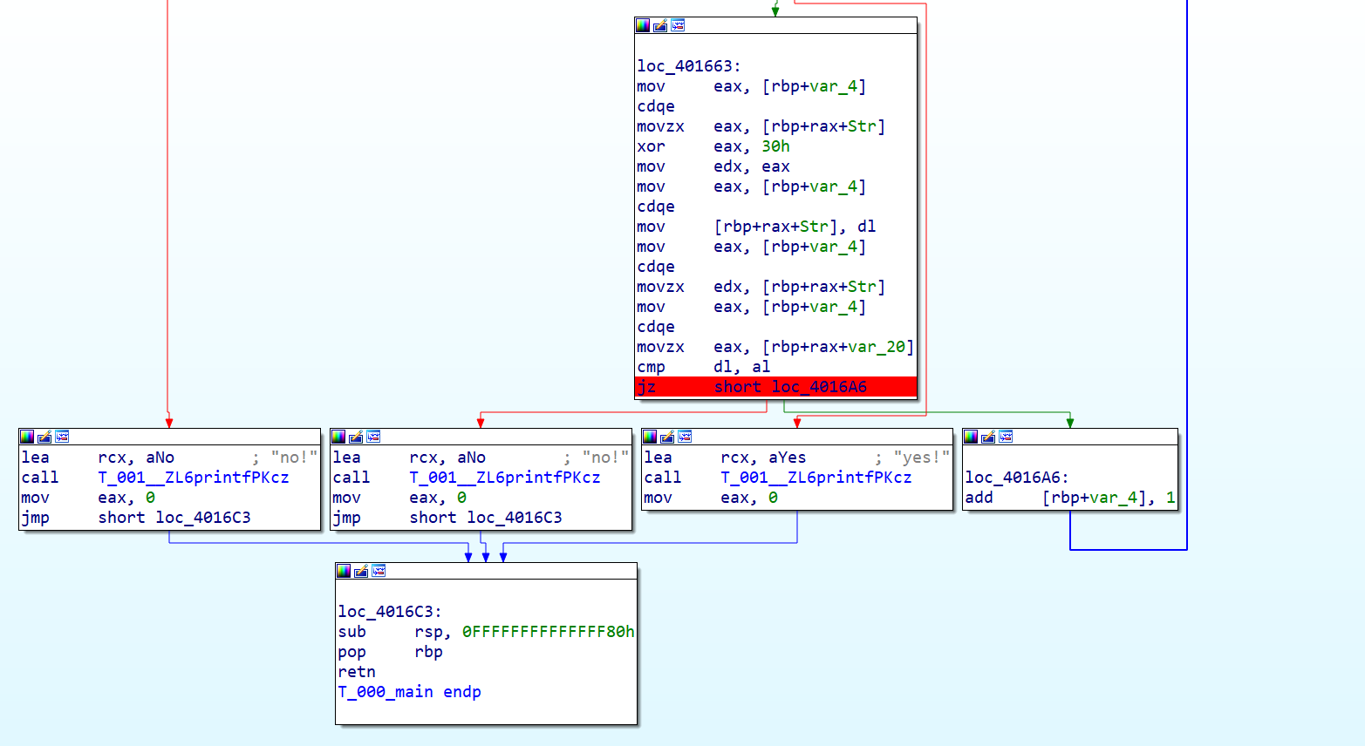
Task: Select the highlighted jz short loc_4016A6 line
Action: click(775, 387)
